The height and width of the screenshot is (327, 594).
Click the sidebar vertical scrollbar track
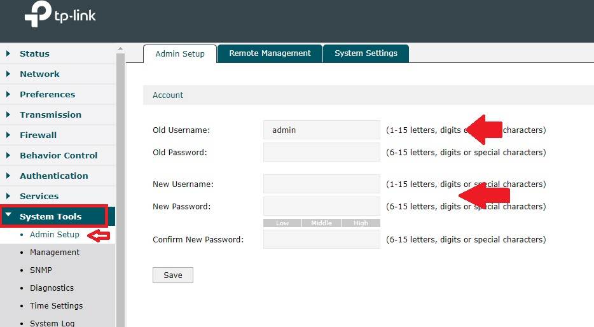120,190
